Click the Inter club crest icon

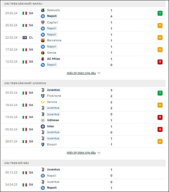click(43, 126)
